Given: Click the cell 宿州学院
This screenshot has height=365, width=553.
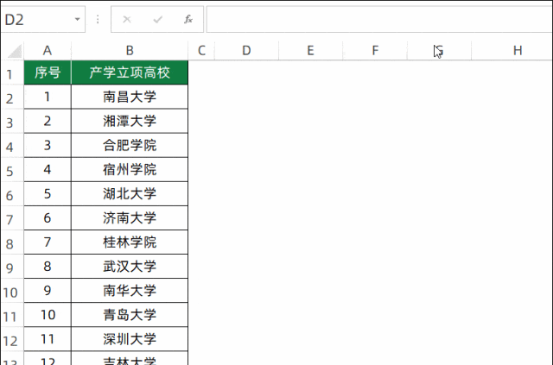Looking at the screenshot, I should [x=130, y=169].
